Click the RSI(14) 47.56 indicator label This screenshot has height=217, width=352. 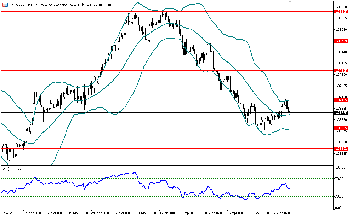coord(12,169)
